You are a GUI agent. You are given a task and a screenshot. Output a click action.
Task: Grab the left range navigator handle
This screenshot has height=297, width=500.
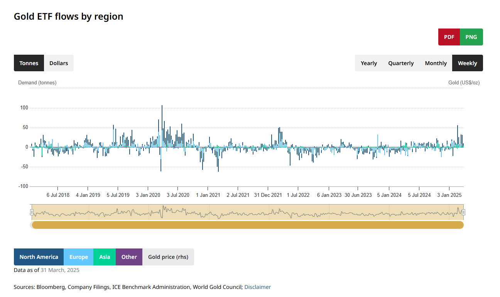32,212
